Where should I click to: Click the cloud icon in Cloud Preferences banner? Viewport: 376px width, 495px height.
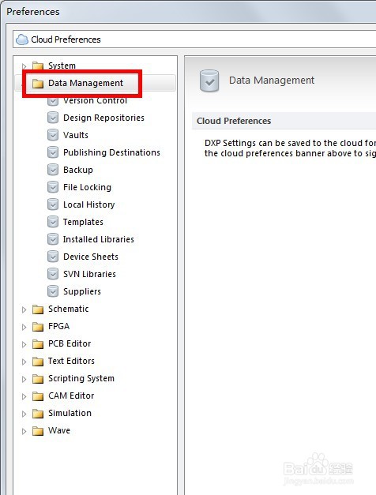[22, 39]
